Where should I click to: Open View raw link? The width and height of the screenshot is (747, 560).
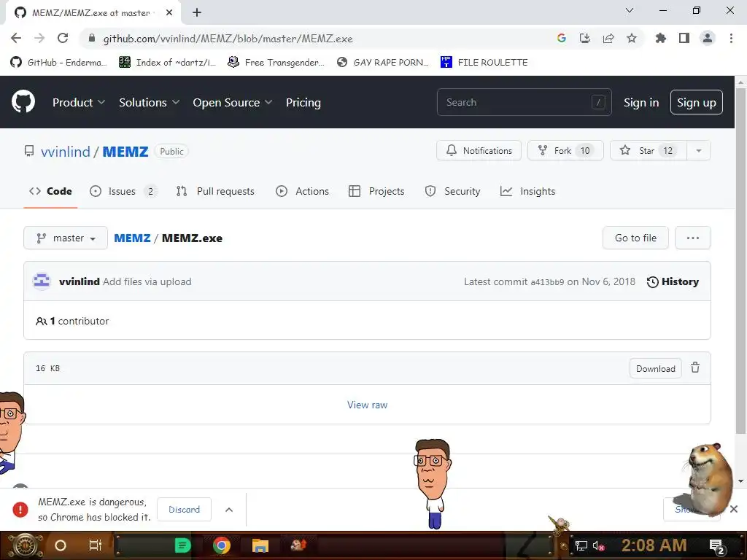[x=368, y=405]
